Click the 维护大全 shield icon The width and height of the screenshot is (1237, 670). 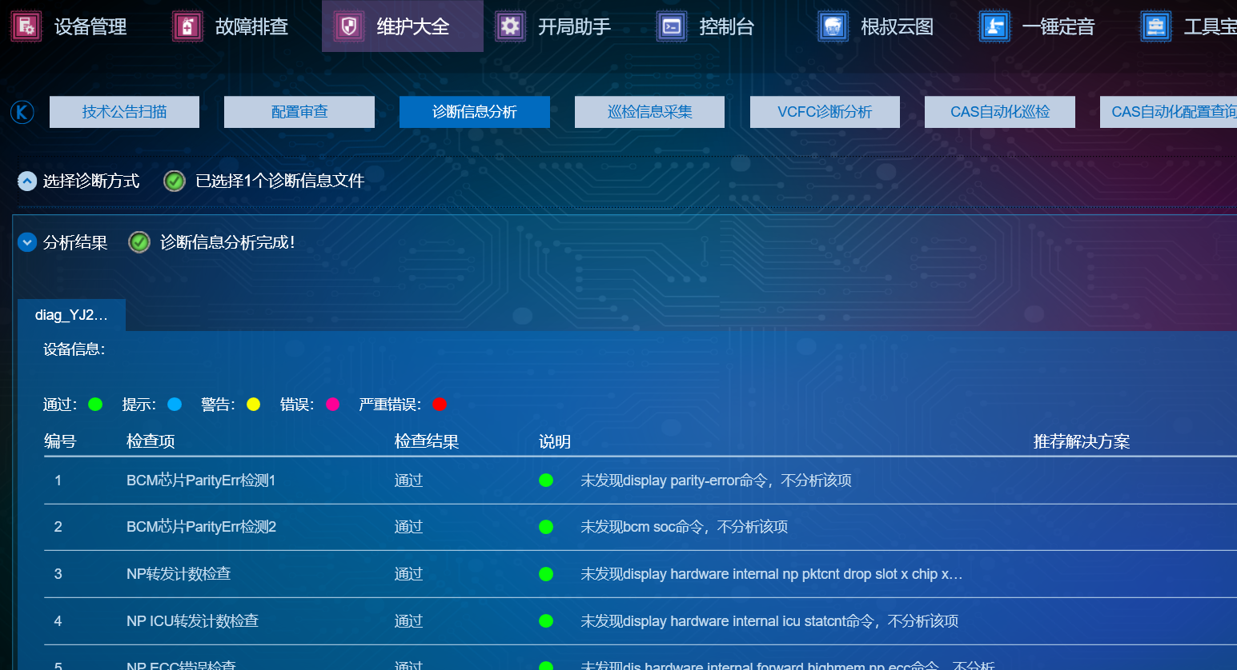[x=349, y=26]
